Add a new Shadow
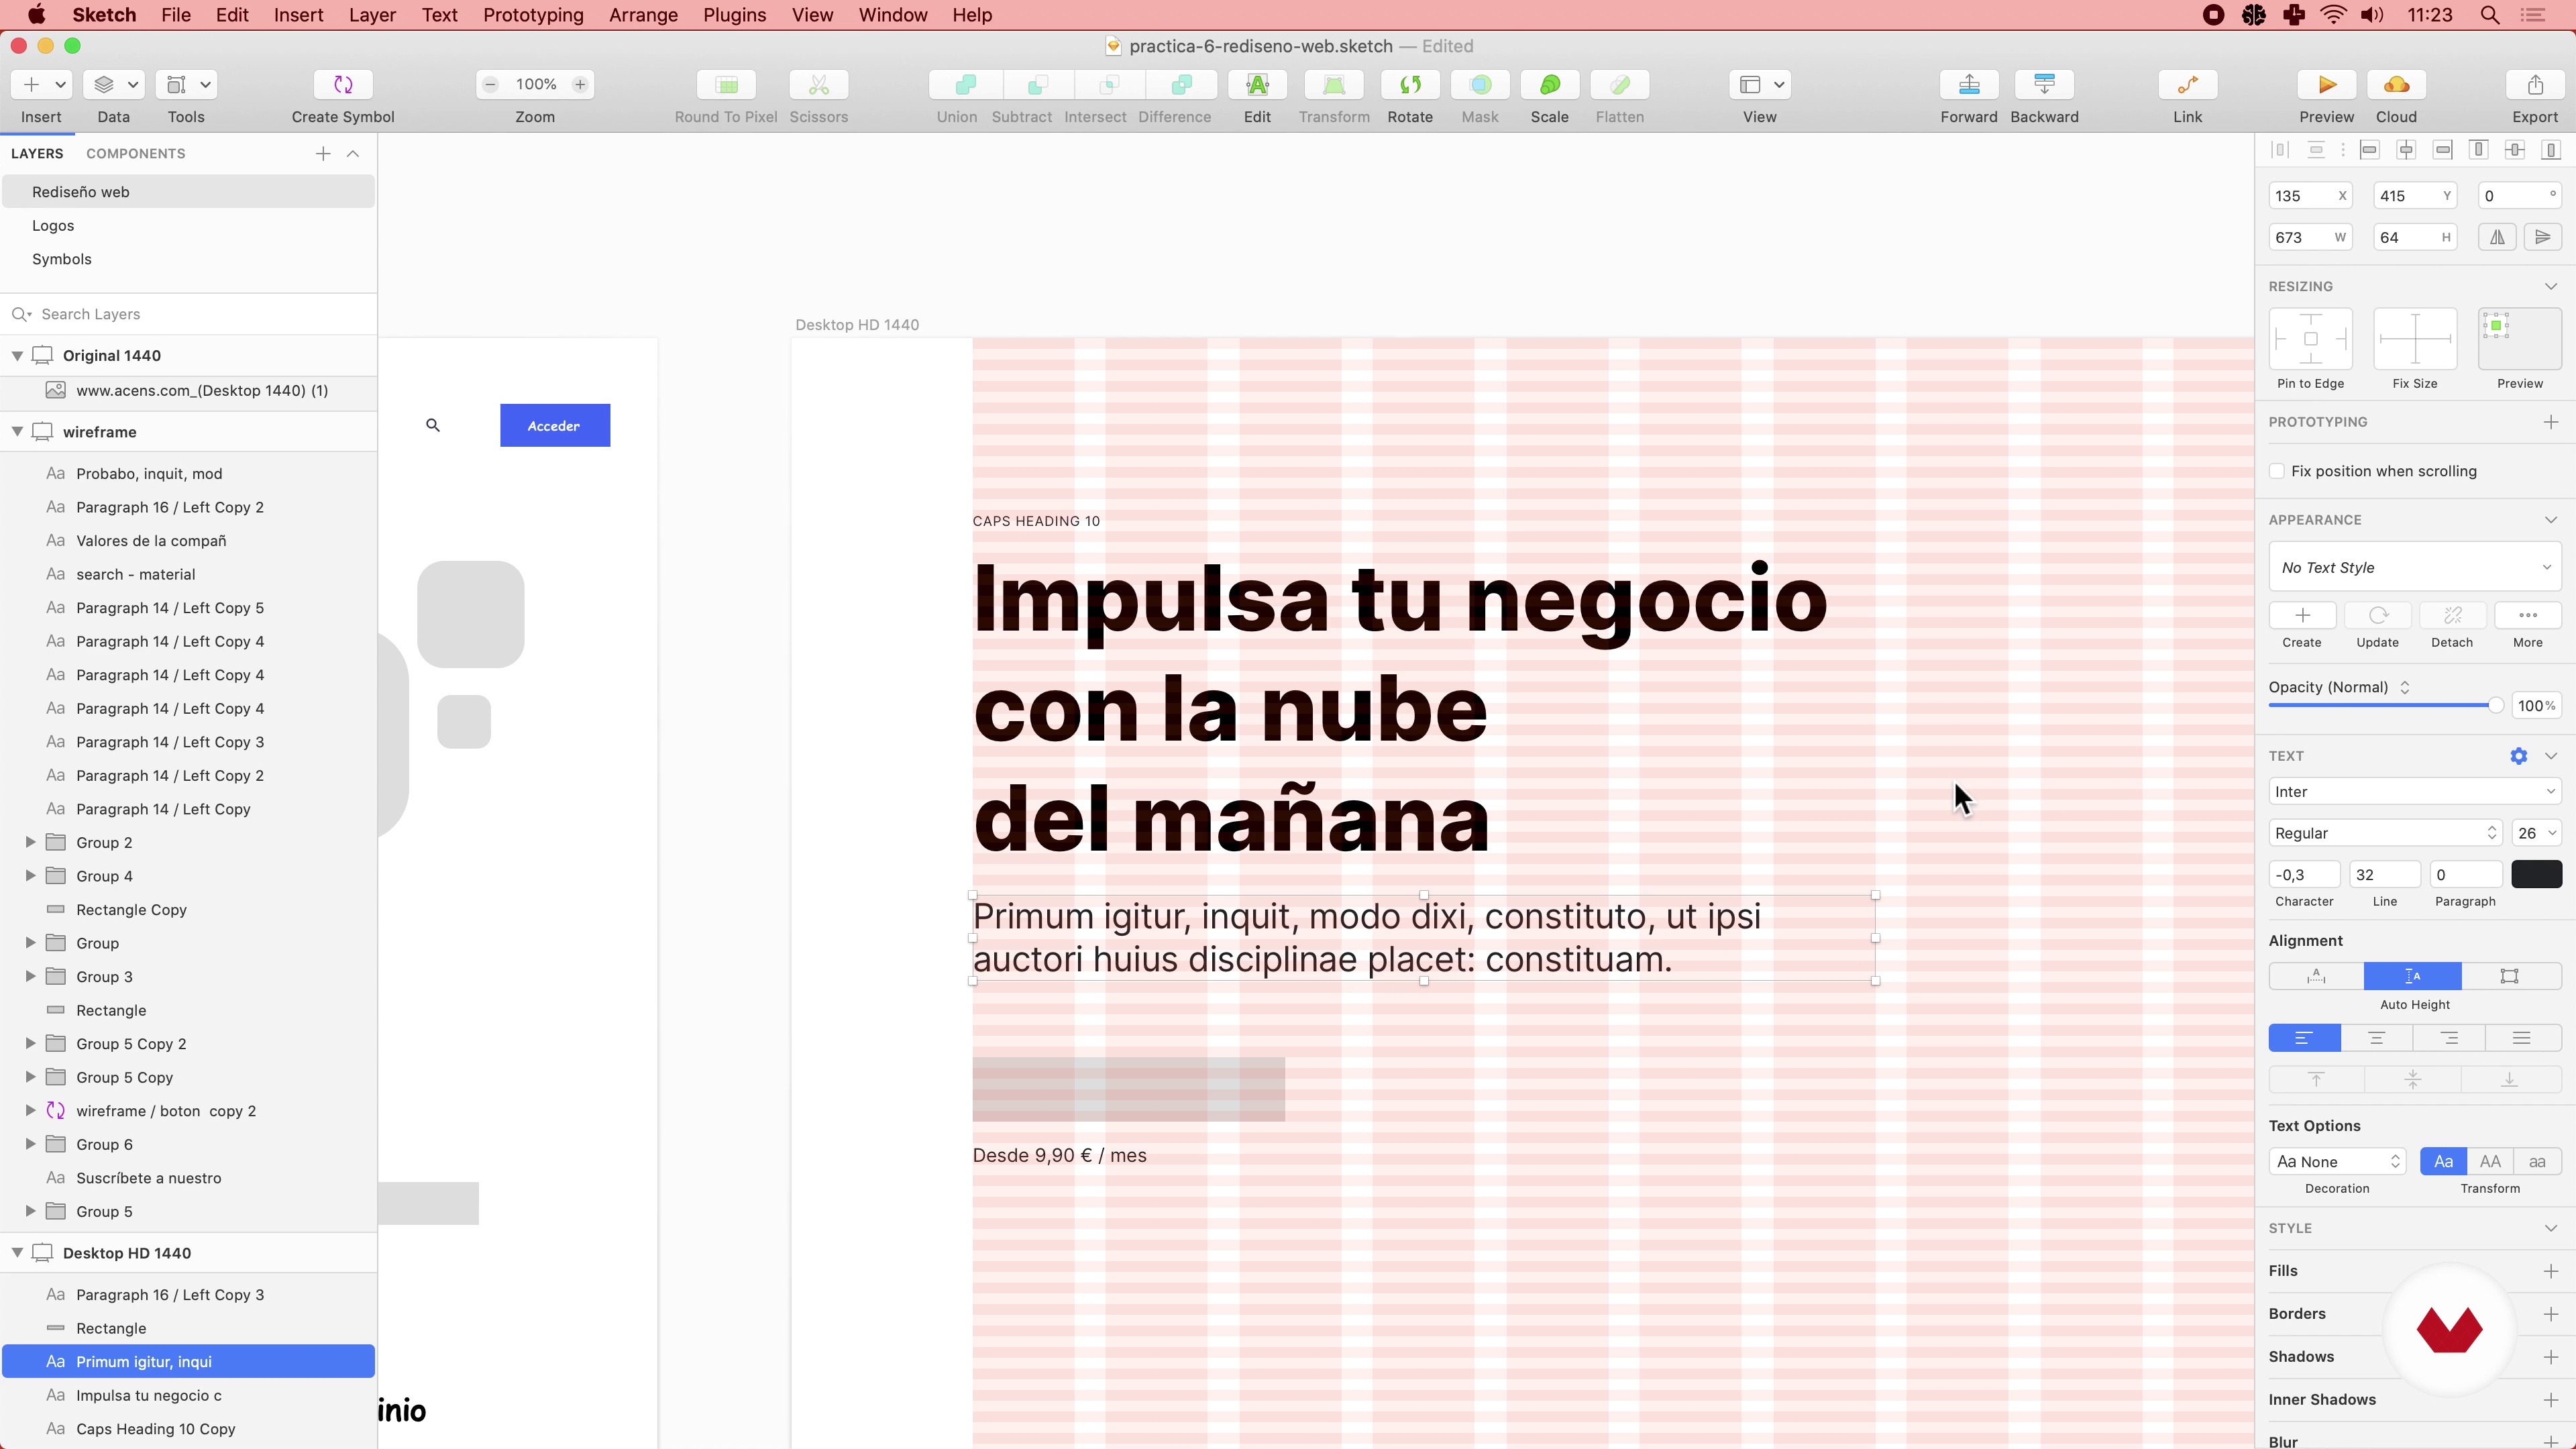Screen dimensions: 2576x1449 2550,1357
